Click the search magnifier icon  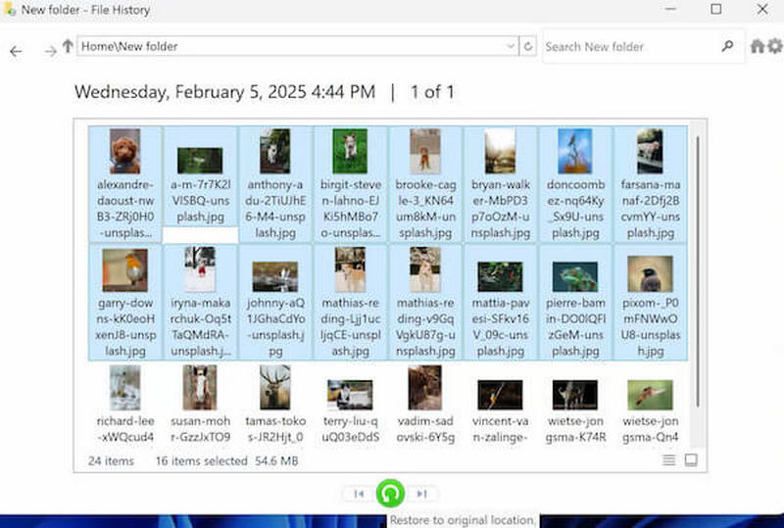click(727, 46)
